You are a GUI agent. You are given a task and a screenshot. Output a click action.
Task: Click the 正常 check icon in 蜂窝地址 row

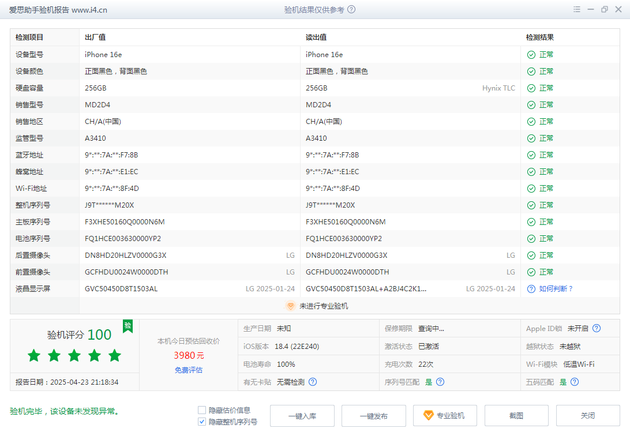(531, 172)
